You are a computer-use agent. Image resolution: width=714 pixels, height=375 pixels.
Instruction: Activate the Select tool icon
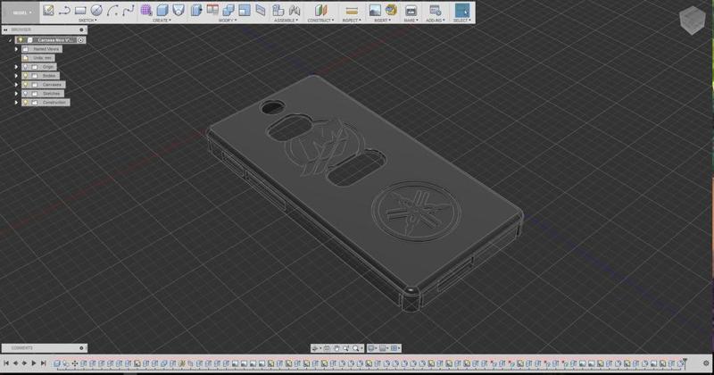click(461, 10)
